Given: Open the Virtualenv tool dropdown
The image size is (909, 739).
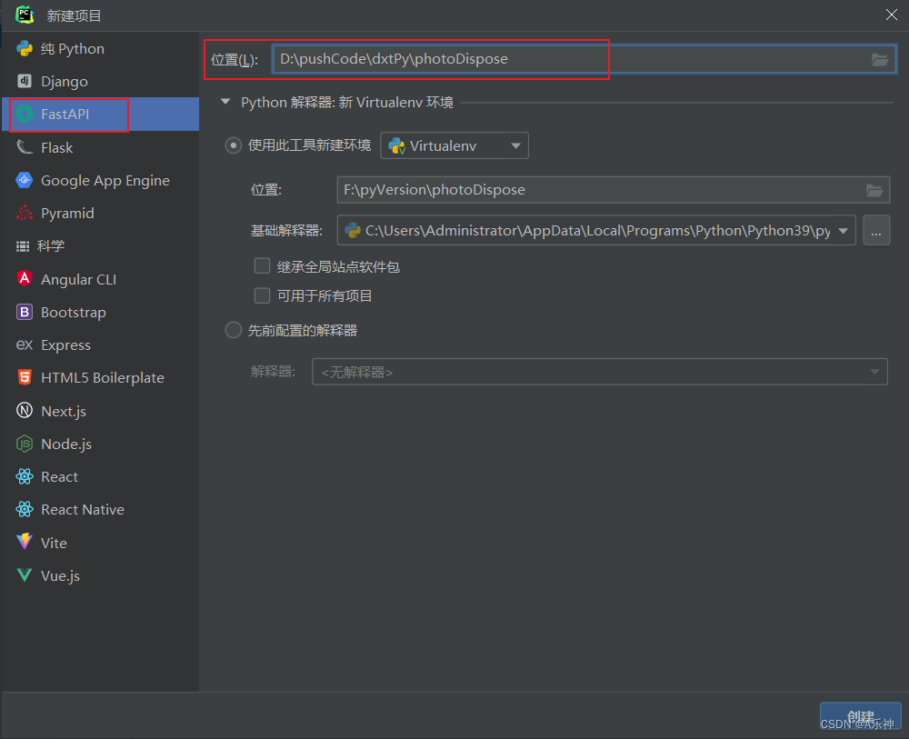Looking at the screenshot, I should (454, 145).
